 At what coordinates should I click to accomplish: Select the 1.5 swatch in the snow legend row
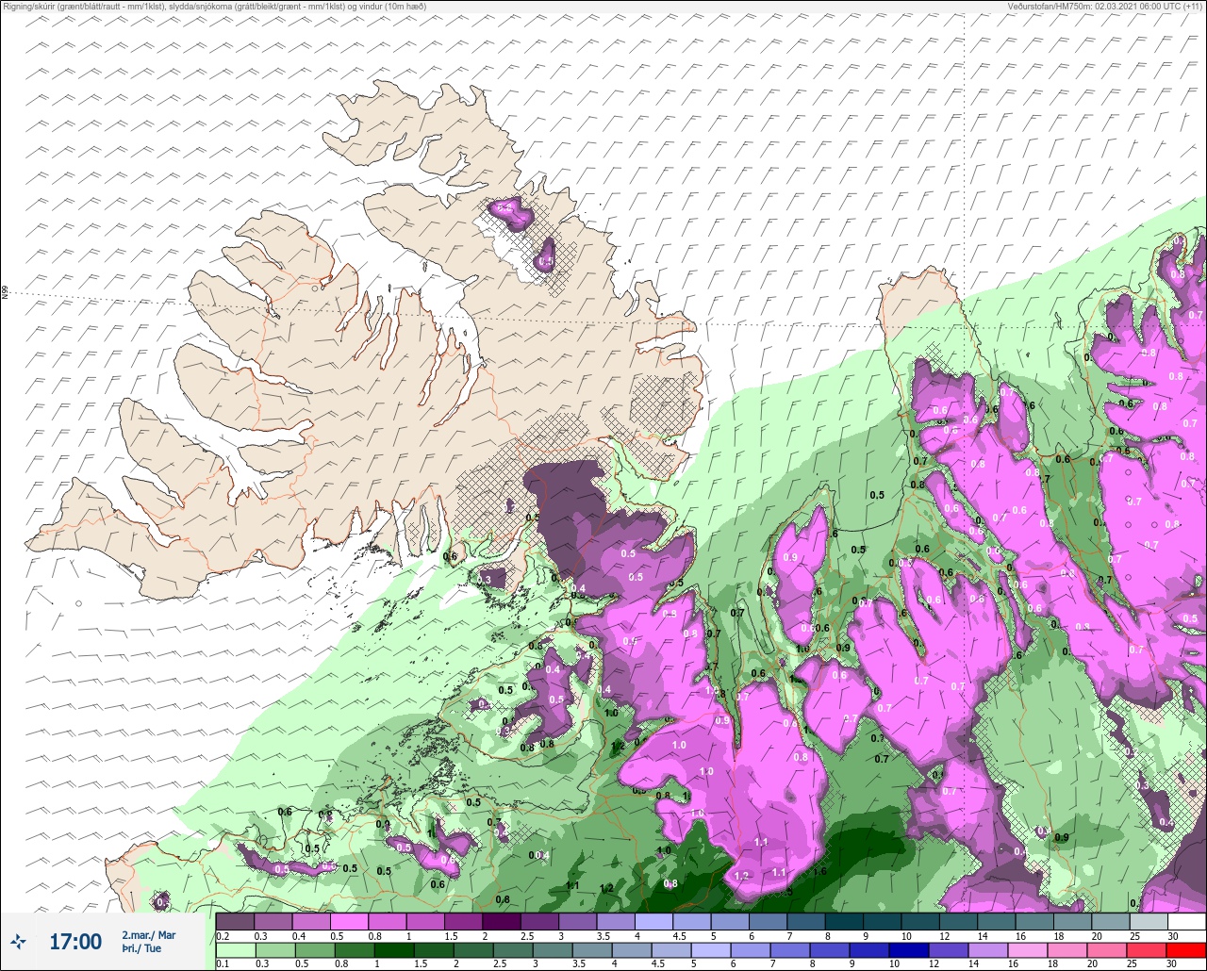(x=463, y=921)
